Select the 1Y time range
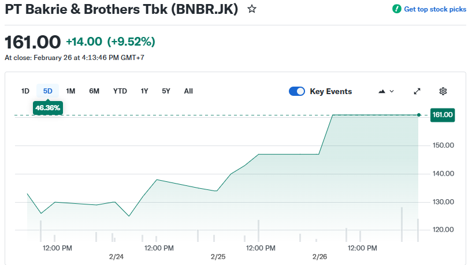This screenshot has width=472, height=265. (x=144, y=91)
